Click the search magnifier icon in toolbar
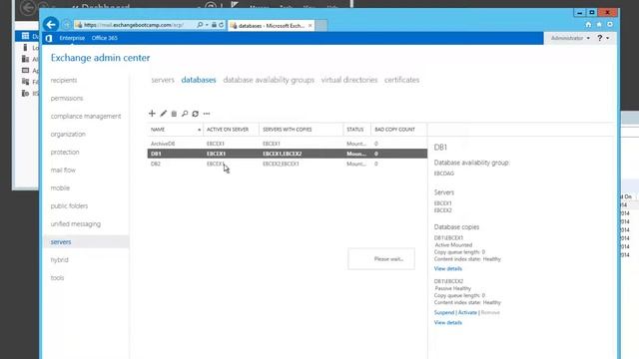 185,114
